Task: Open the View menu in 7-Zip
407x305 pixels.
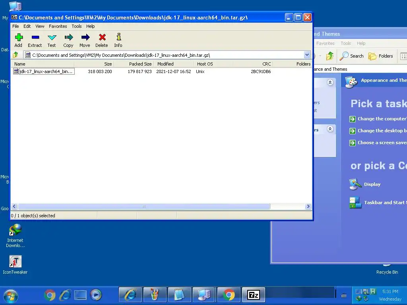Action: (40, 26)
